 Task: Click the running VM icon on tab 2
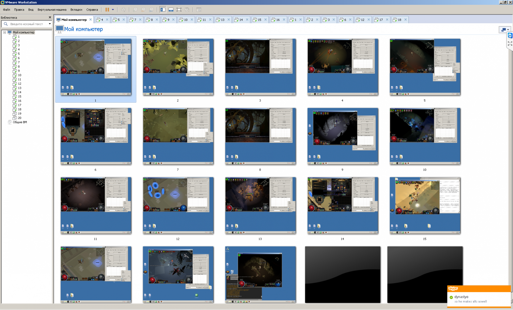pos(308,20)
